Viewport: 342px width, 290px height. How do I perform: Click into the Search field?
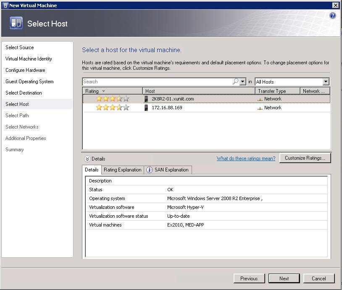(x=158, y=82)
